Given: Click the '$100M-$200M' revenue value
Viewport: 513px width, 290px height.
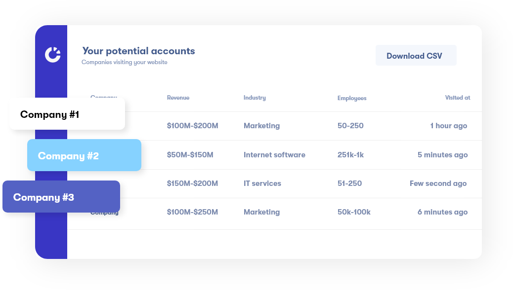Looking at the screenshot, I should (192, 126).
